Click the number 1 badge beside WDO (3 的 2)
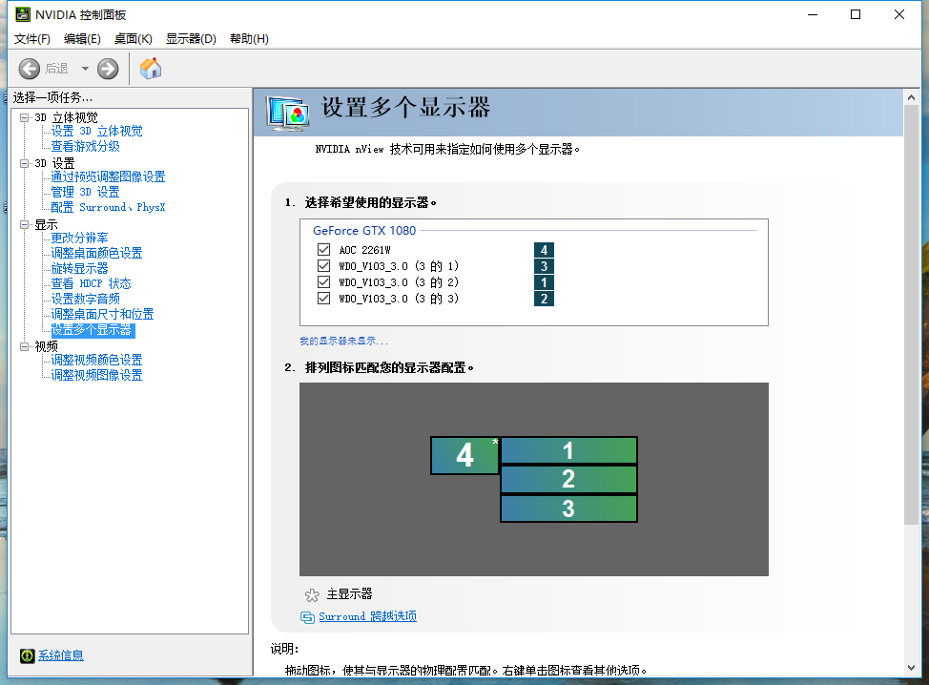 click(544, 282)
